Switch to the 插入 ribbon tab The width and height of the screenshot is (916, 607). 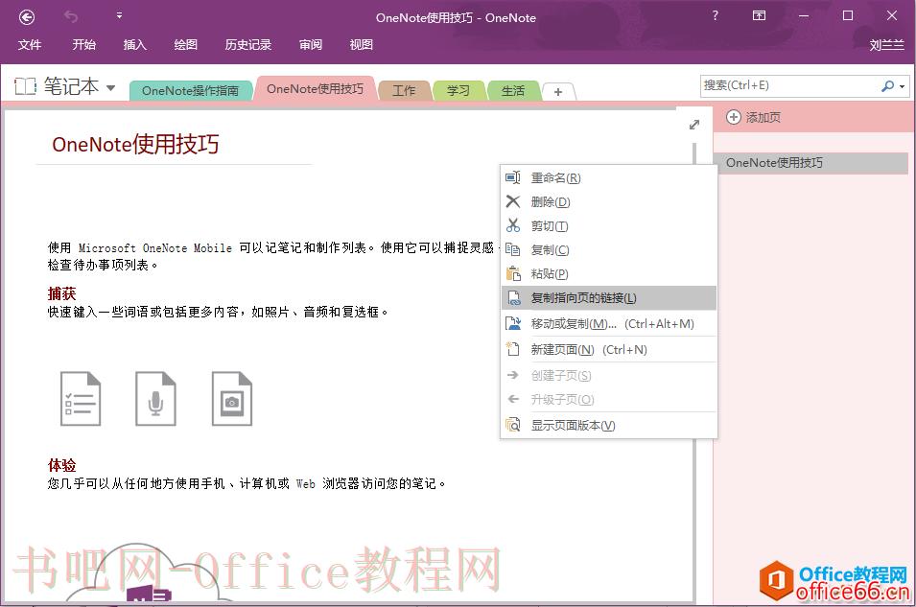pyautogui.click(x=135, y=45)
